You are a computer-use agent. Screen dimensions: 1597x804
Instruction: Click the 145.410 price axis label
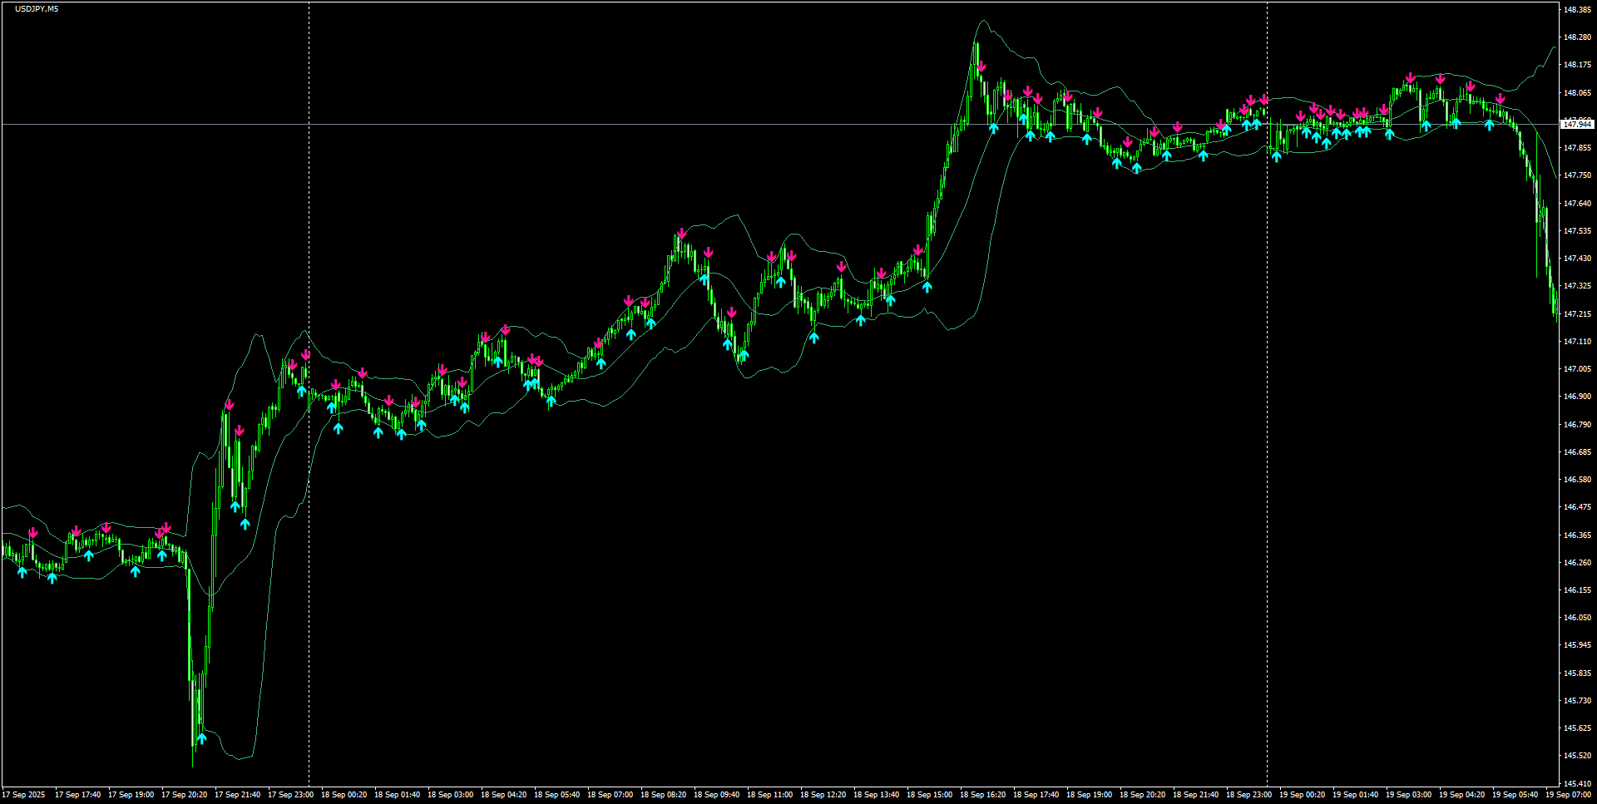point(1577,784)
